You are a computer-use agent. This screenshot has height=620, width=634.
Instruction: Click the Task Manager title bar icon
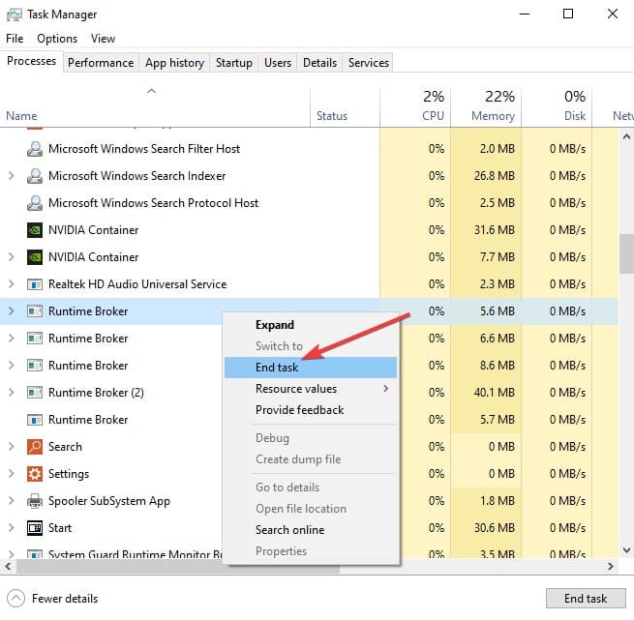pos(15,15)
